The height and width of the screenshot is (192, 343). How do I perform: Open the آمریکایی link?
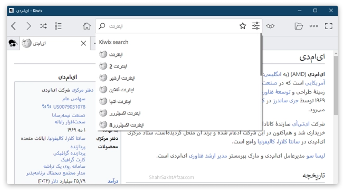(315, 83)
